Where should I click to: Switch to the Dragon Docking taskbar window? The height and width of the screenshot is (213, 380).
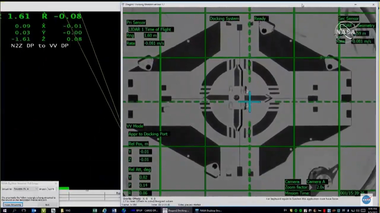tap(177, 211)
